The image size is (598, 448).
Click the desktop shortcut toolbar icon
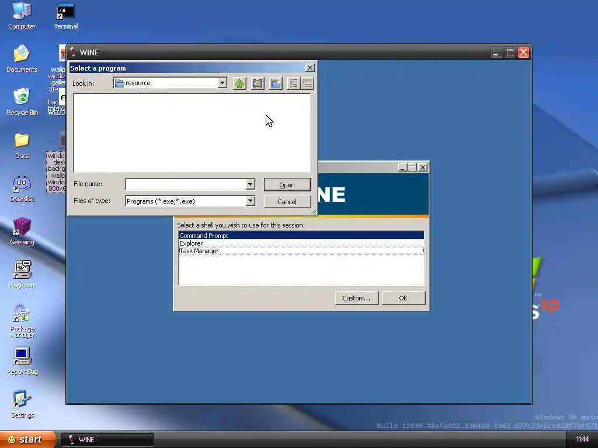258,83
